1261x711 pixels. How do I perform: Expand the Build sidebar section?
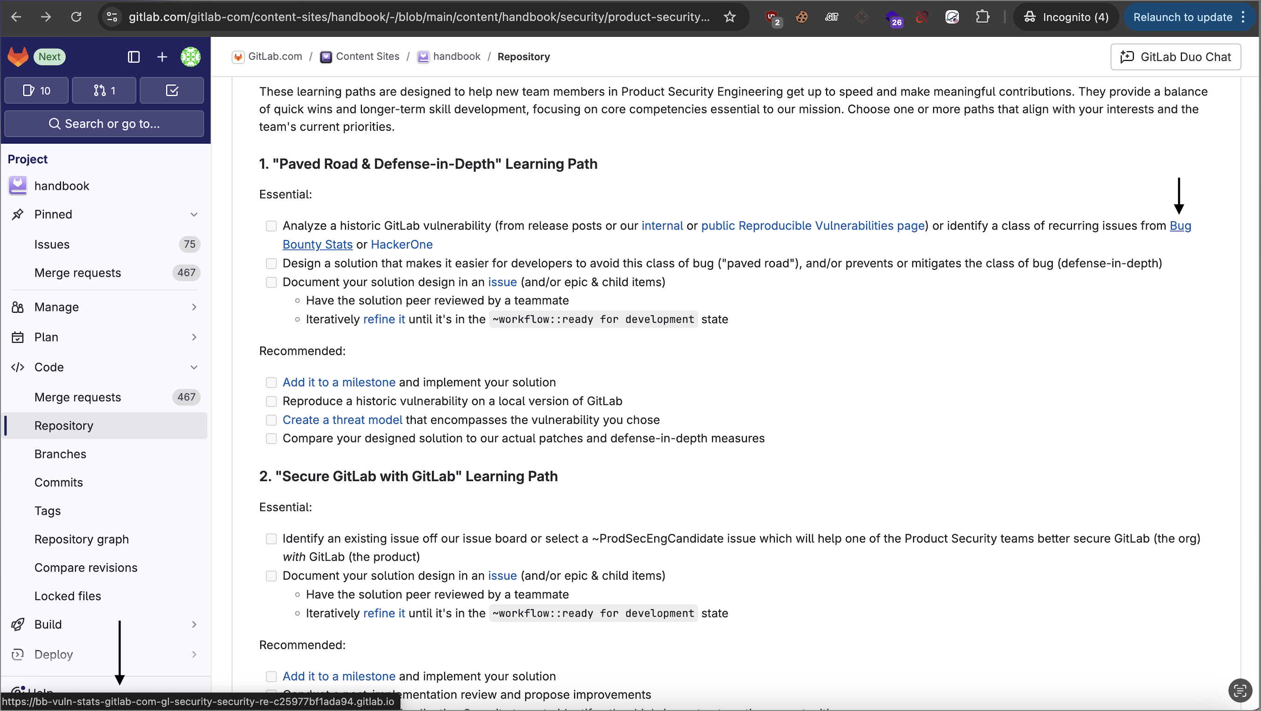pyautogui.click(x=194, y=624)
